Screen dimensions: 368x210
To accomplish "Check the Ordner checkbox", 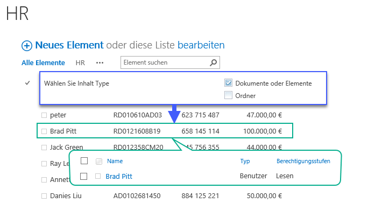I will tap(228, 95).
